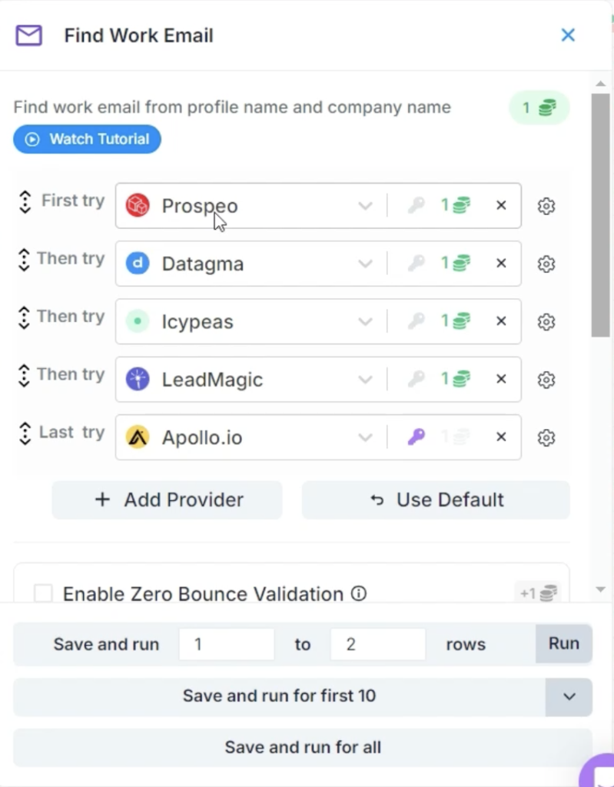The image size is (614, 787).
Task: Click the key icon in LeadMagic row
Action: coord(416,380)
